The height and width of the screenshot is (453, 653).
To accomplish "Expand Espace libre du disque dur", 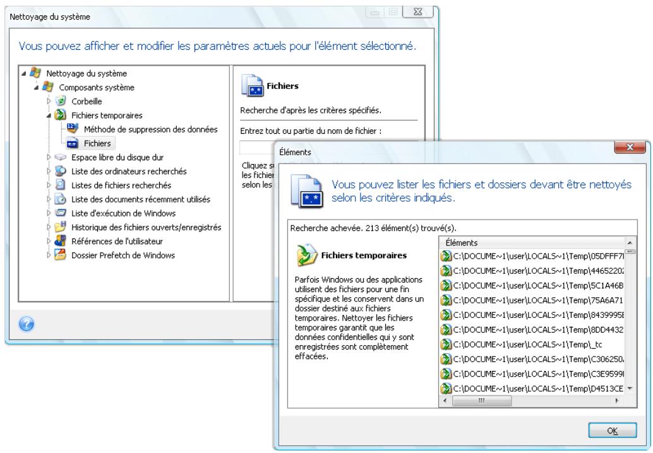I will 49,157.
